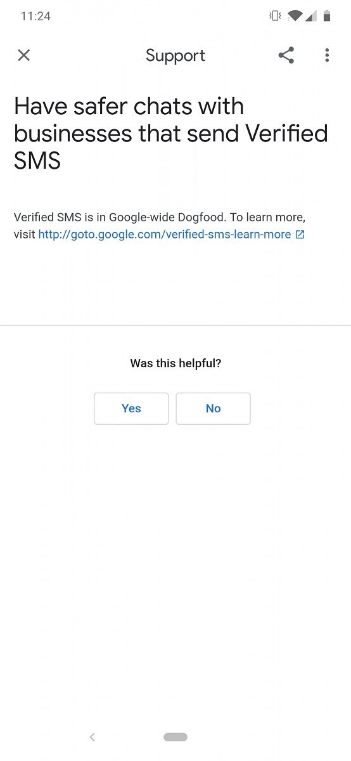351x761 pixels.
Task: Tap the home pill in navigation bar
Action: (175, 737)
